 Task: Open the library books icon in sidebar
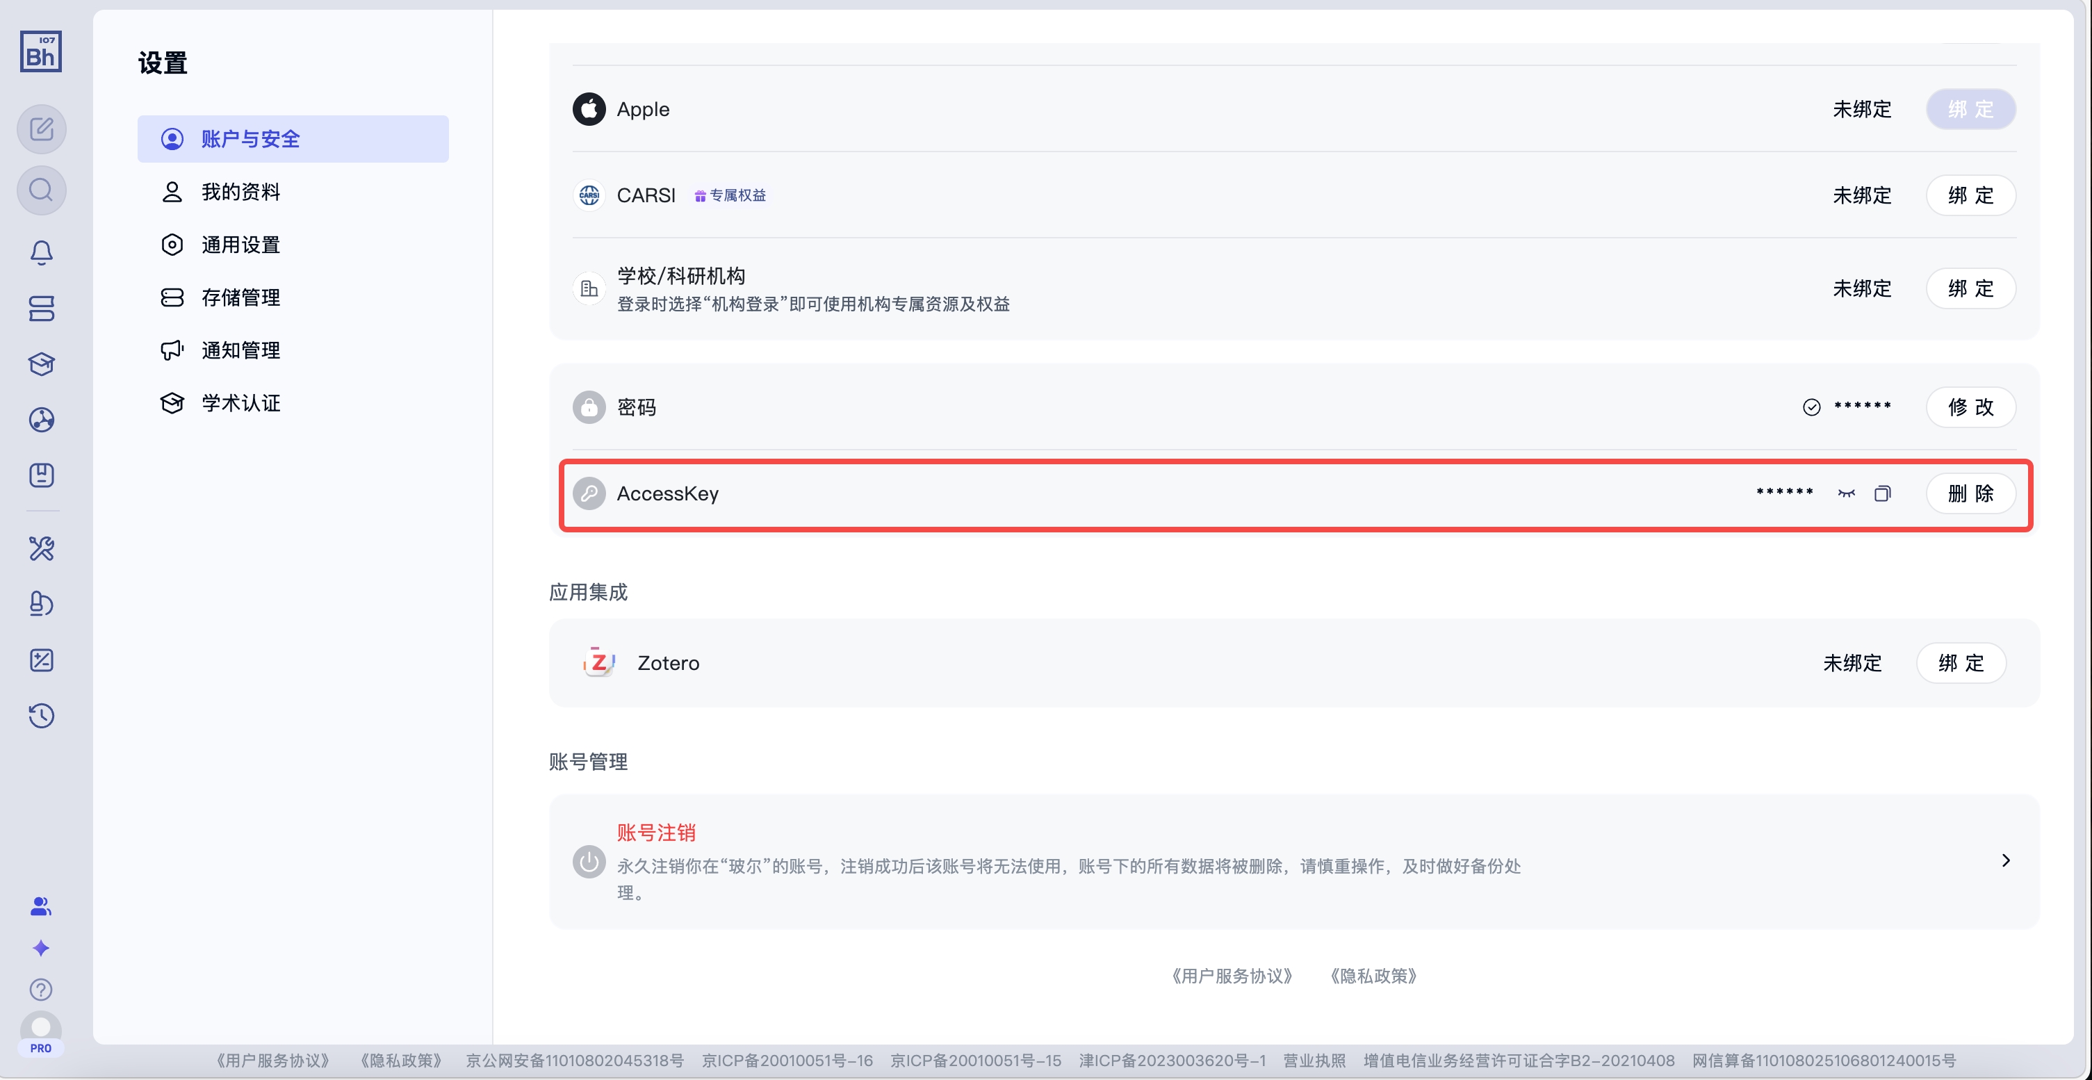coord(42,309)
